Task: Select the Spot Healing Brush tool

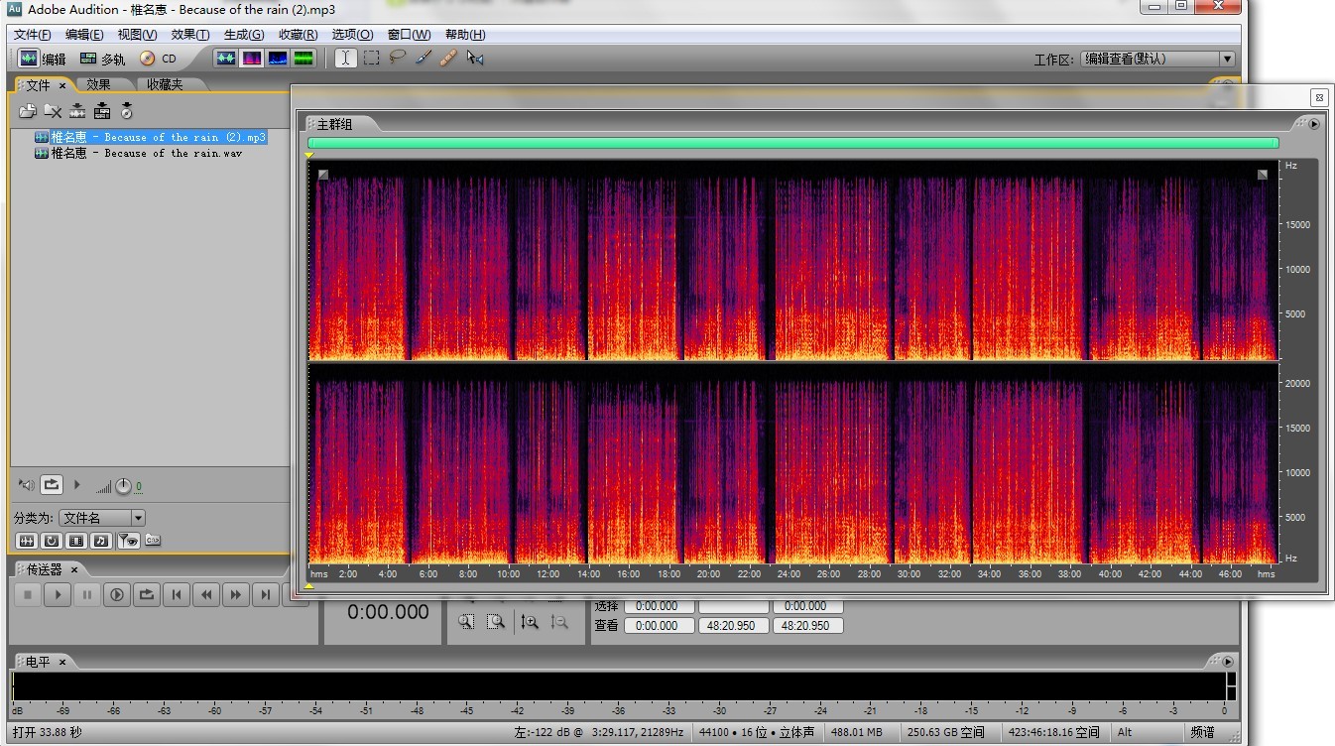Action: pos(448,58)
